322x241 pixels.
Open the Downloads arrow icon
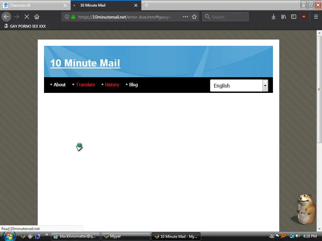click(274, 17)
